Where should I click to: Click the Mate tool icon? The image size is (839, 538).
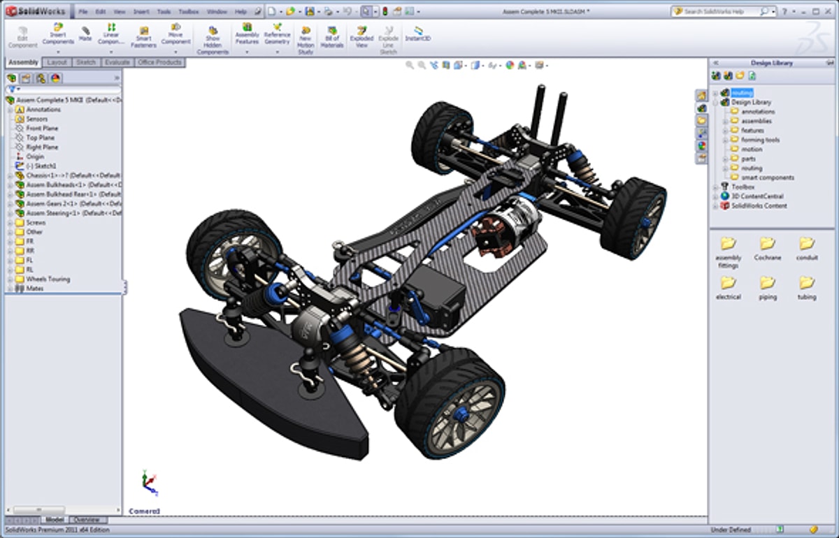click(x=85, y=33)
